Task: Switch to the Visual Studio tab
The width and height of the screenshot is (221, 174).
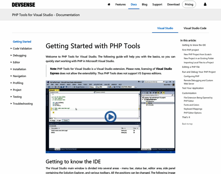Action: click(x=165, y=28)
